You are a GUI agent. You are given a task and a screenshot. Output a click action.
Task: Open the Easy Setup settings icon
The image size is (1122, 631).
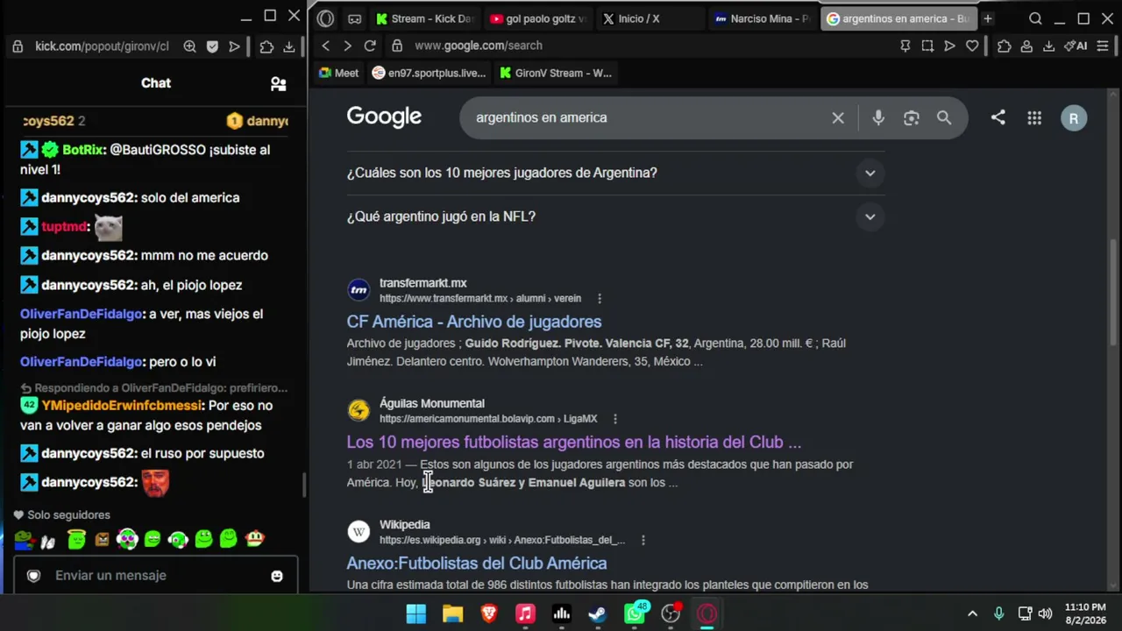point(1104,46)
